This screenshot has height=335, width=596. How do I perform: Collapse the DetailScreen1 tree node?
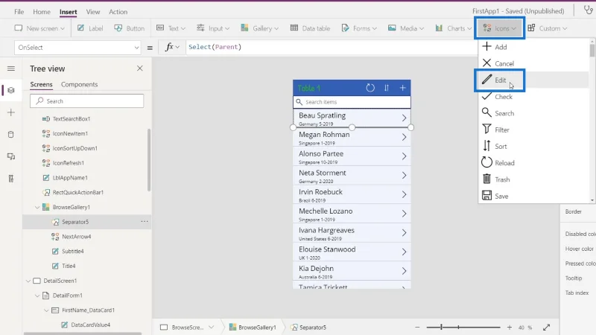click(28, 281)
